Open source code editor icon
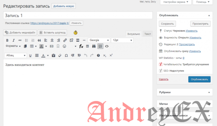Image resolution: width=217 pixels, height=126 pixels. (x=107, y=46)
